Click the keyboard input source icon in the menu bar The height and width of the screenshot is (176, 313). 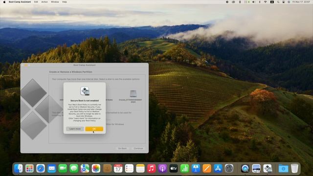tap(272, 2)
